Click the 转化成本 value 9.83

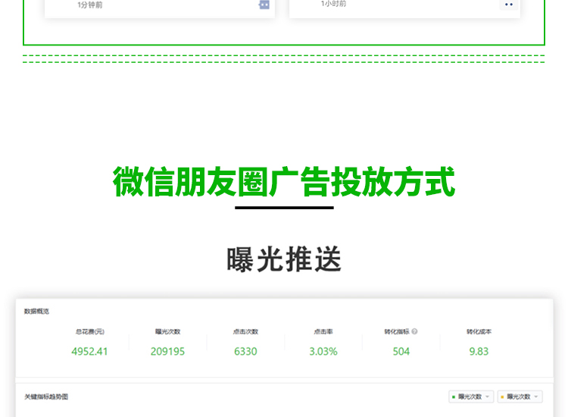(x=479, y=351)
